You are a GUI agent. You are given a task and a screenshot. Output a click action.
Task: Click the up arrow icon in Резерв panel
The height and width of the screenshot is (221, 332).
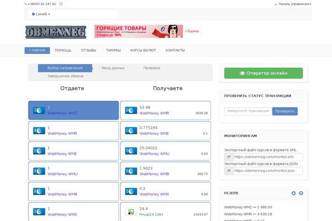301,193
